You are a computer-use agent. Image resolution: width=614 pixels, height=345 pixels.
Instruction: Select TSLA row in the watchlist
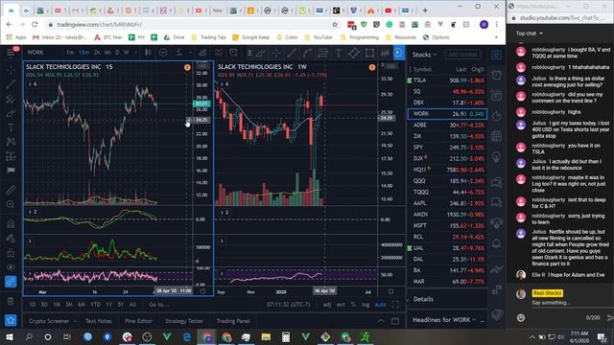pyautogui.click(x=447, y=80)
